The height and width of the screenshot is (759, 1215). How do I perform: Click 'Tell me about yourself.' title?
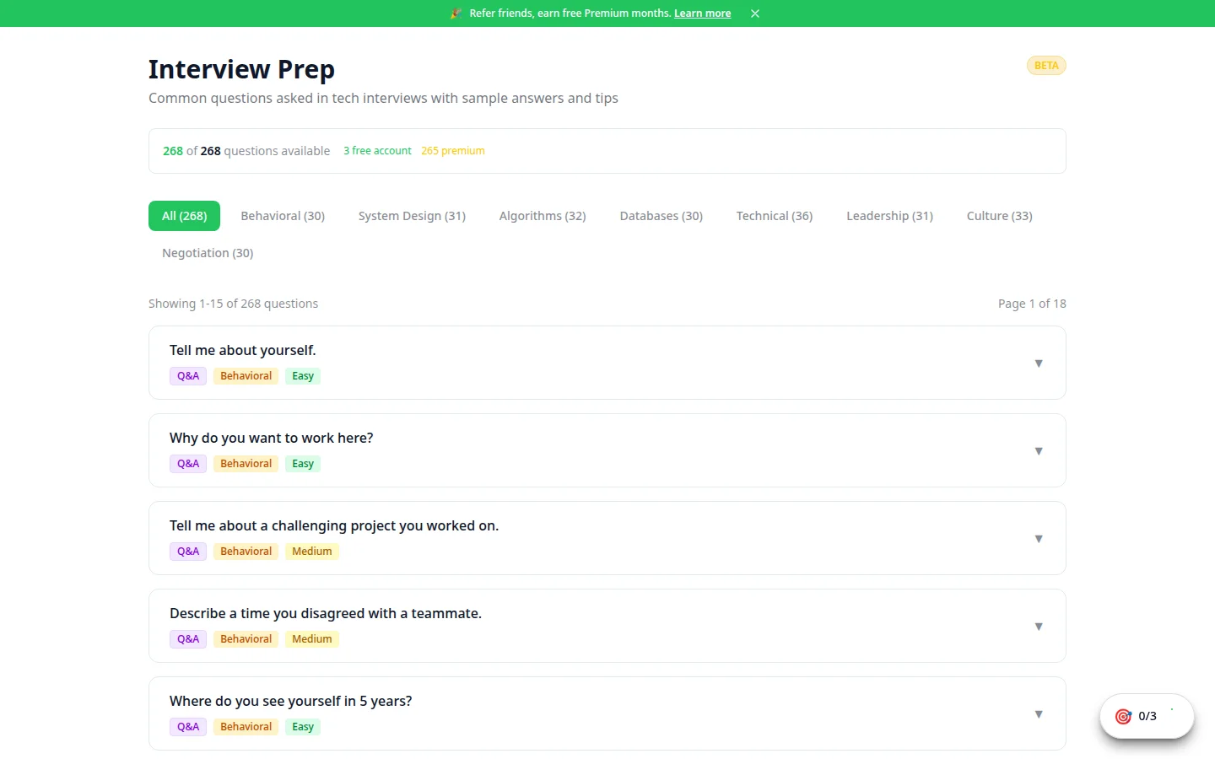[243, 350]
